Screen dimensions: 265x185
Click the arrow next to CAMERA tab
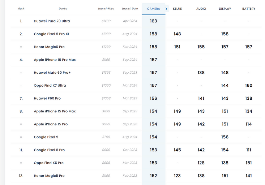coord(166,9)
